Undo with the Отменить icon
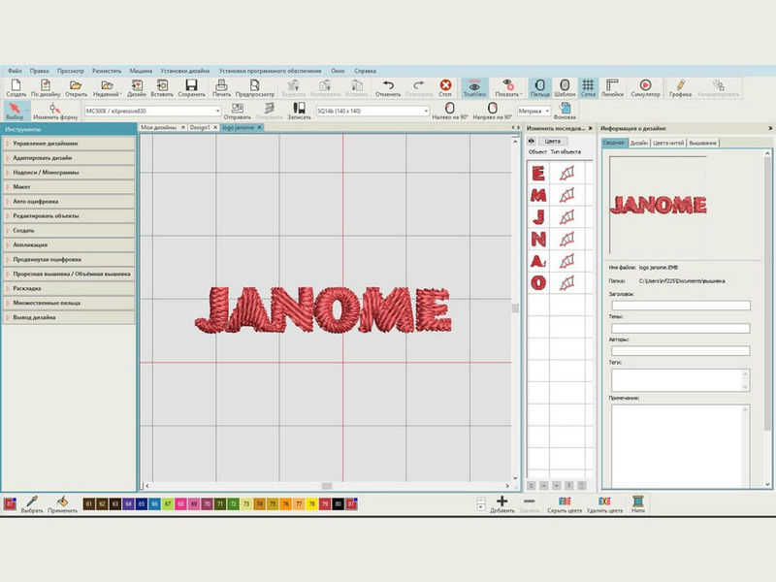Screen dimensions: 776x582 coord(388,87)
